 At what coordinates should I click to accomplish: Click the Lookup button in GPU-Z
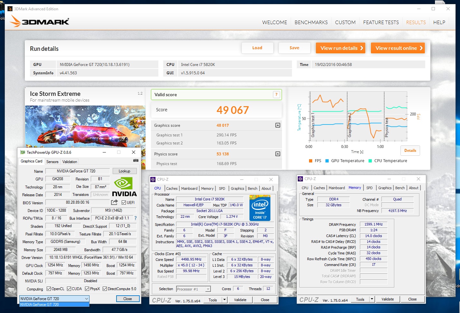pyautogui.click(x=125, y=171)
